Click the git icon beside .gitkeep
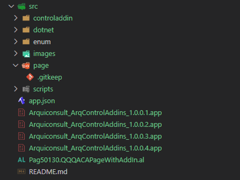This screenshot has height=180, width=240. [x=30, y=77]
